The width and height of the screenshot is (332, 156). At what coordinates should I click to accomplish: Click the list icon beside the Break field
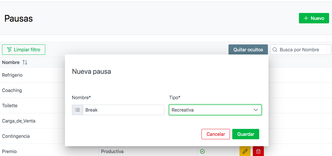tap(77, 110)
